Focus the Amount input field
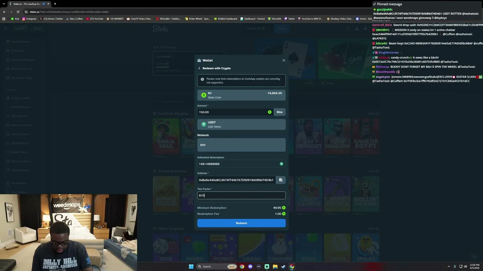 tap(235, 112)
